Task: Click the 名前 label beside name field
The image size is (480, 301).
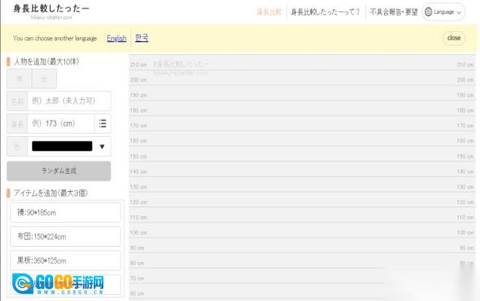Action: click(x=17, y=101)
